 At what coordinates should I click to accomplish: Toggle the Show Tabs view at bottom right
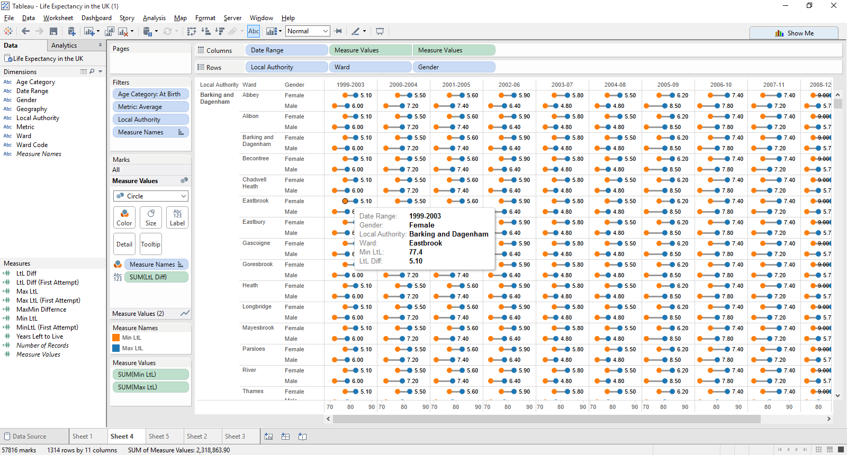[x=840, y=450]
